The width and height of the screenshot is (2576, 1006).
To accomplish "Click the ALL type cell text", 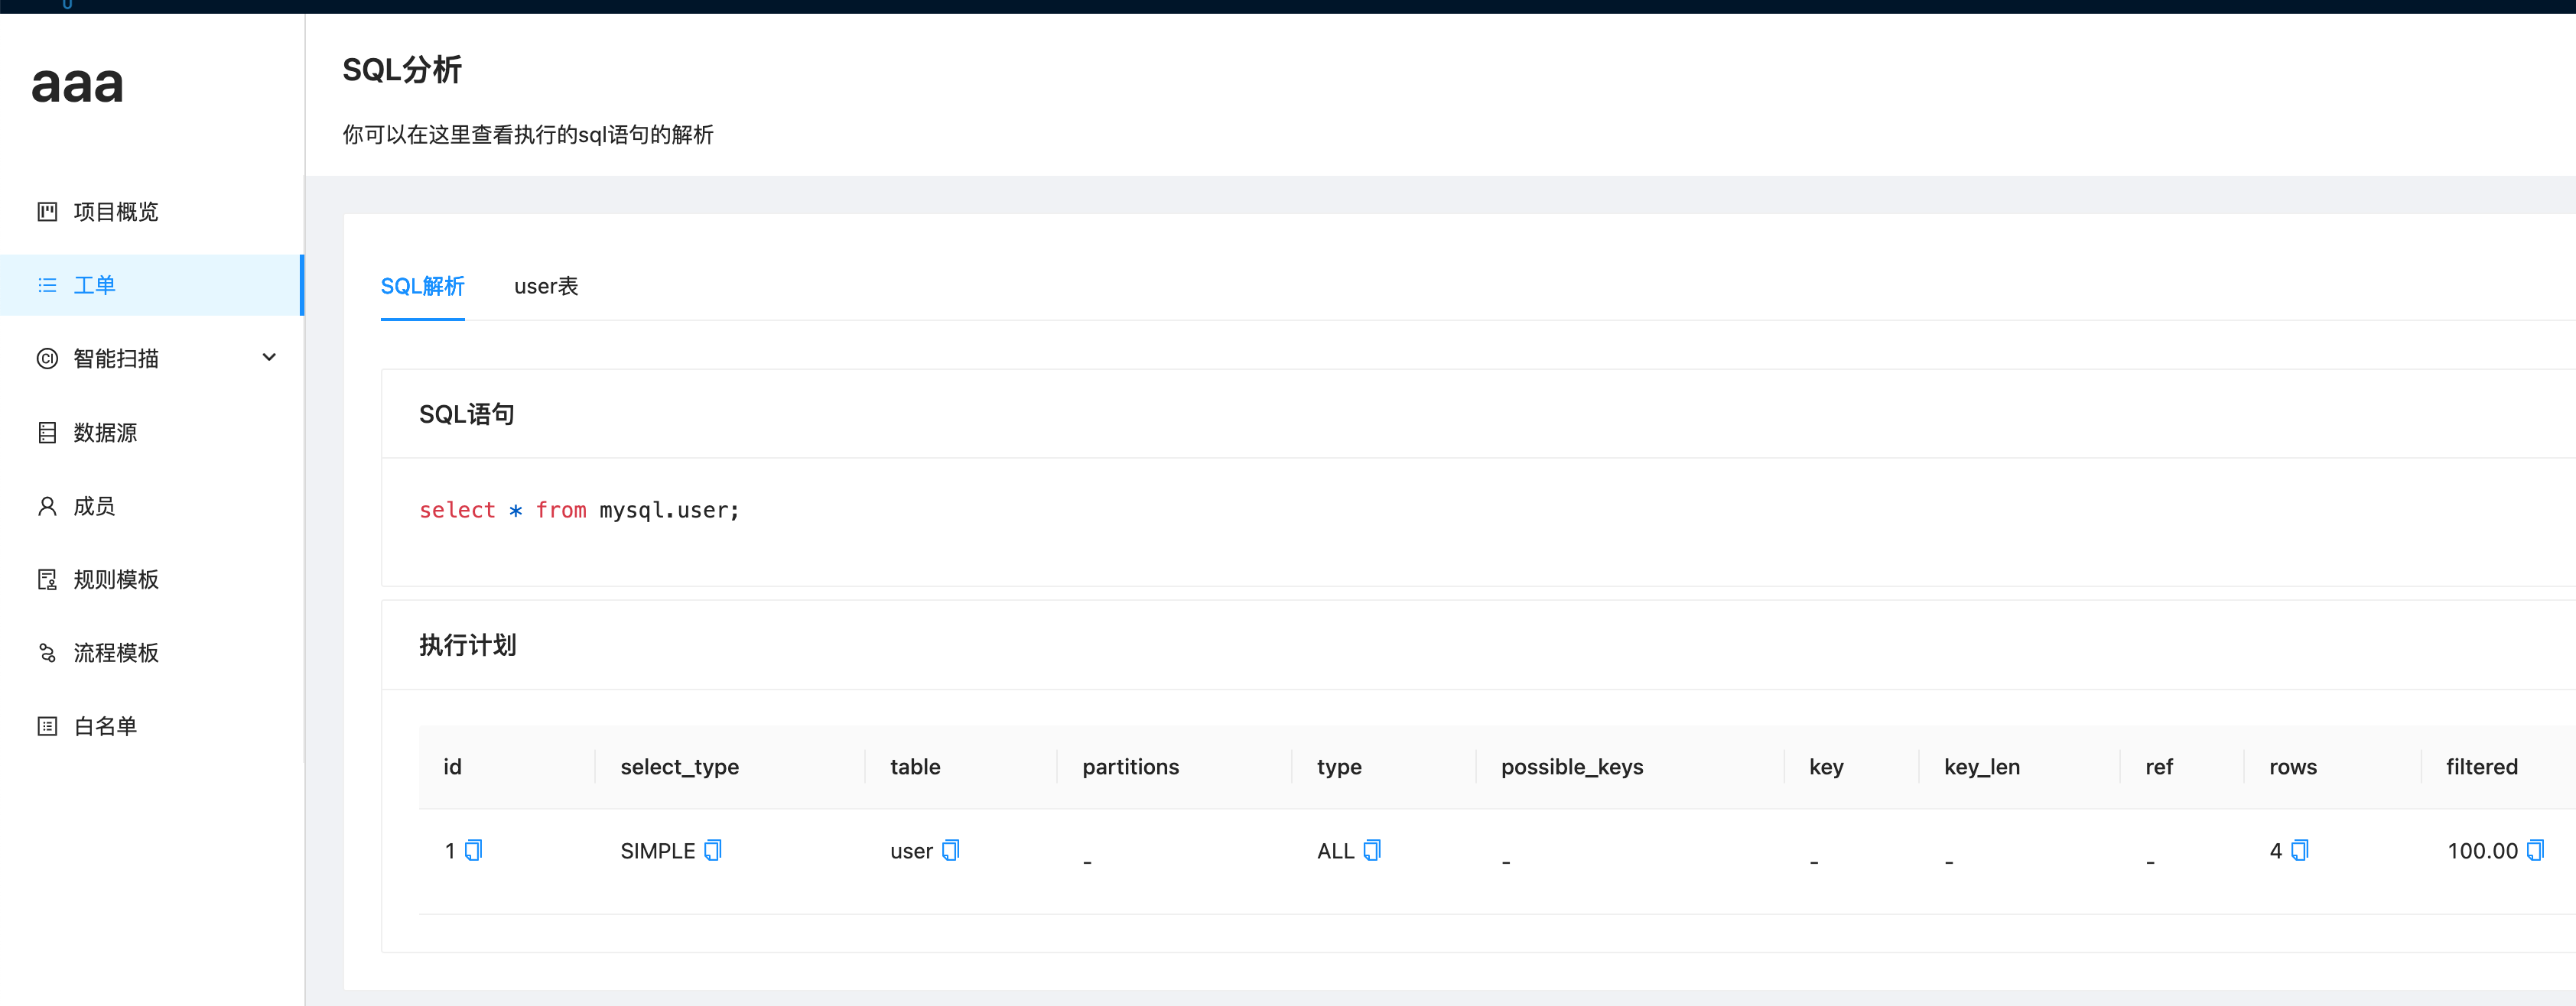I will pos(1335,851).
